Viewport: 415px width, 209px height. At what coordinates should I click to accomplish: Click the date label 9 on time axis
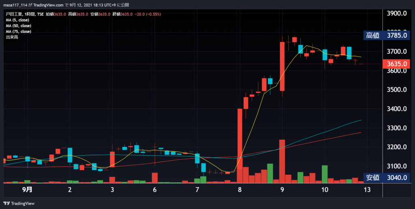(x=282, y=190)
